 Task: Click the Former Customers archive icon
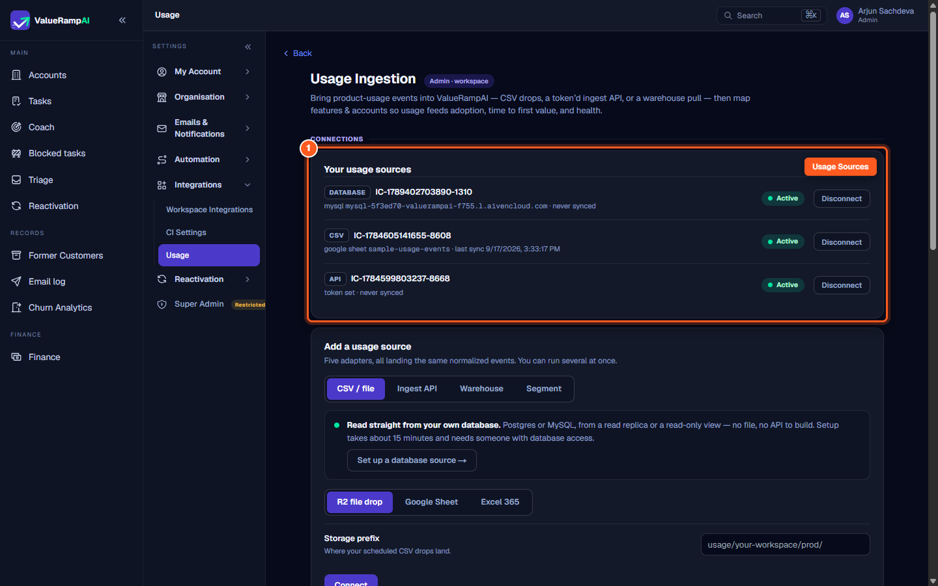point(16,255)
